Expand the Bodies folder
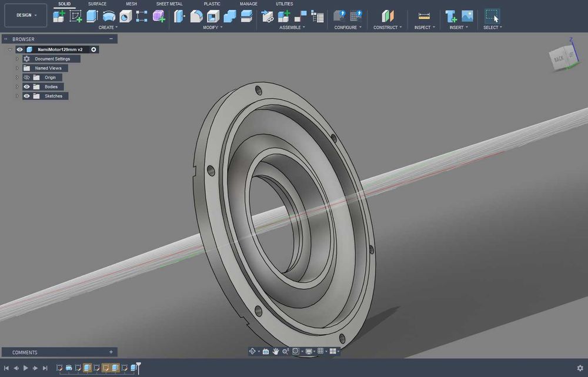Viewport: 588px width, 377px height. [x=17, y=86]
